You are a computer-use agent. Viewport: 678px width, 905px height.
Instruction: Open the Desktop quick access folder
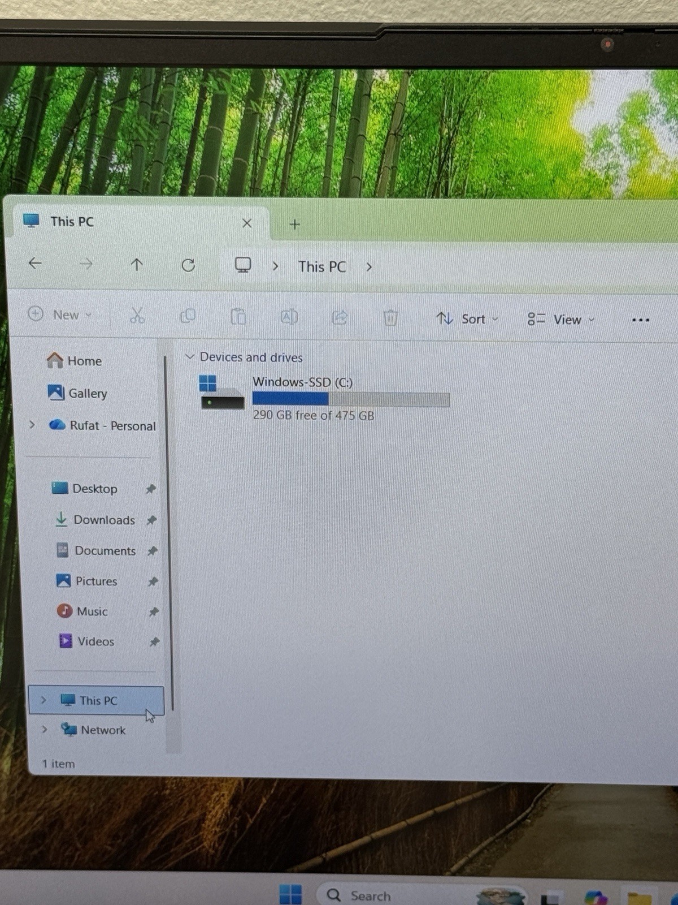pyautogui.click(x=84, y=488)
